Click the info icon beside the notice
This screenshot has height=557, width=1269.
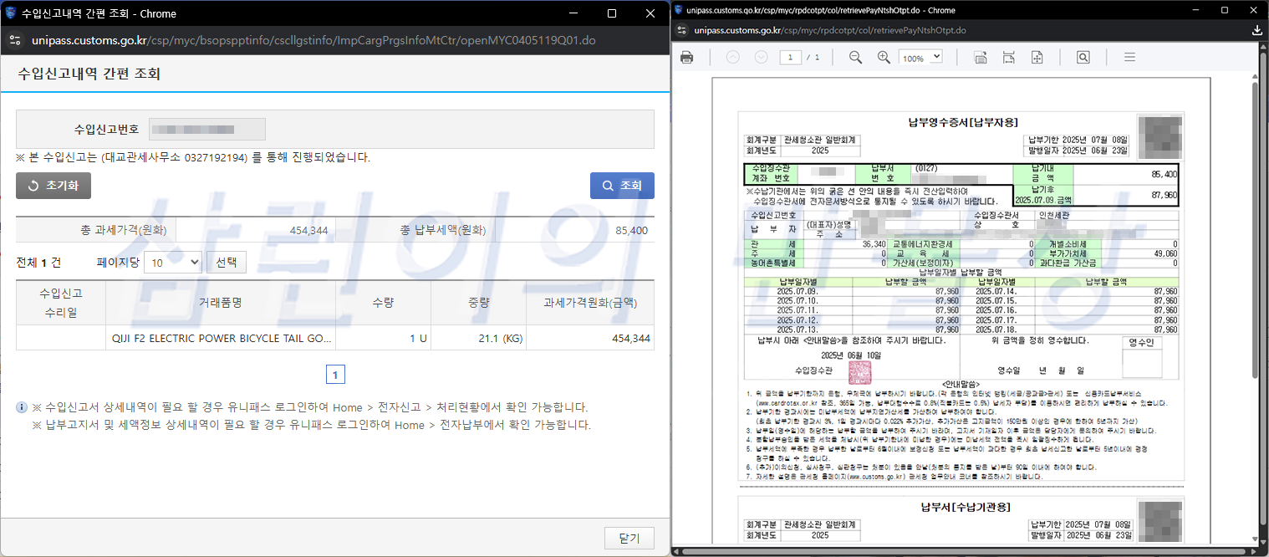pyautogui.click(x=22, y=407)
